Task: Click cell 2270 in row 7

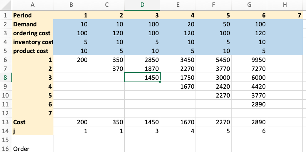Action: click(x=178, y=69)
